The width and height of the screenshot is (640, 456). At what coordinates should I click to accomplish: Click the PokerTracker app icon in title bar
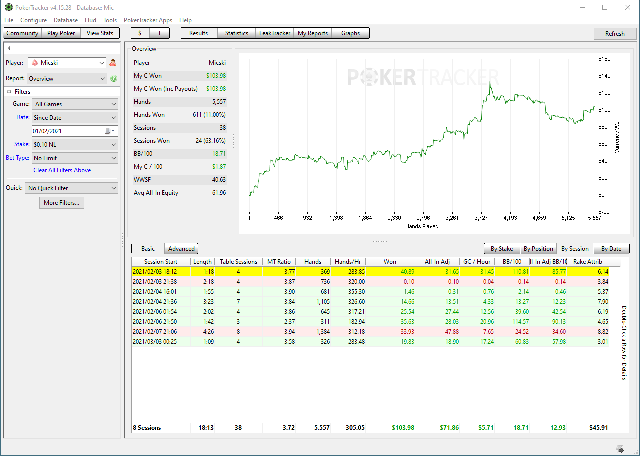(x=9, y=7)
